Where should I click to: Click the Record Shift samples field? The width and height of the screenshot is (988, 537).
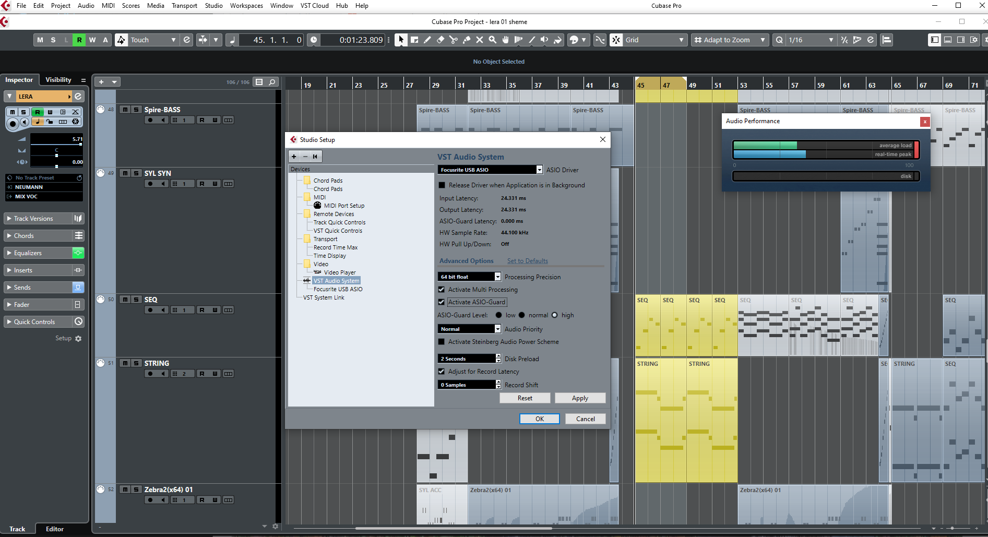469,385
